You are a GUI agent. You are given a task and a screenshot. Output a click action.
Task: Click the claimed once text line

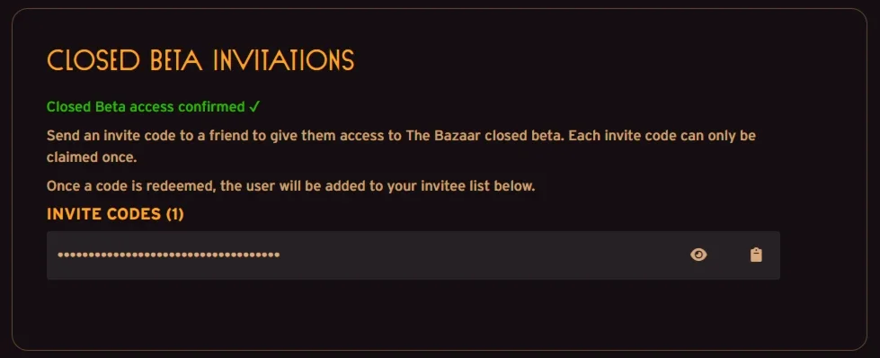(92, 157)
